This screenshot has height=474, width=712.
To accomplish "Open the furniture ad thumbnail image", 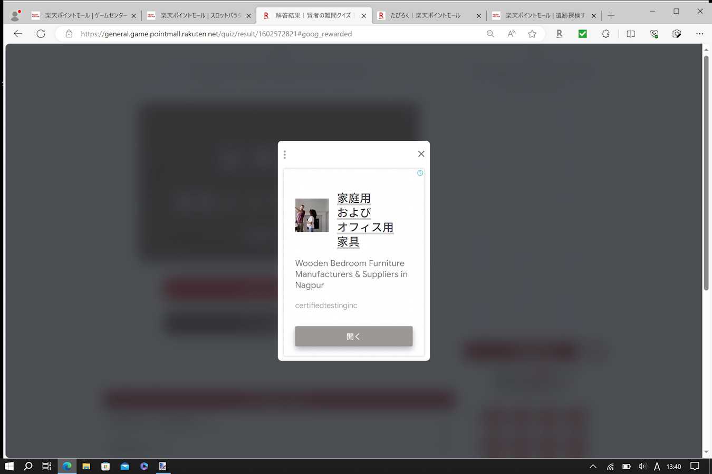I will click(312, 215).
